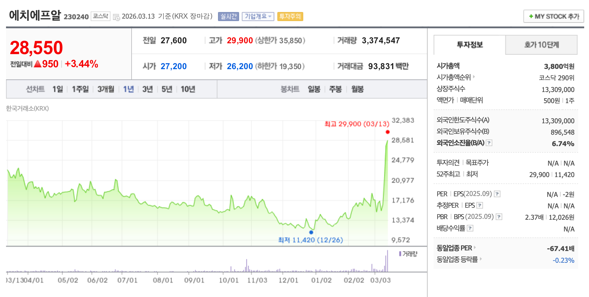Open help icon next to EPS(2025.09)
The height and width of the screenshot is (297, 589).
497,194
